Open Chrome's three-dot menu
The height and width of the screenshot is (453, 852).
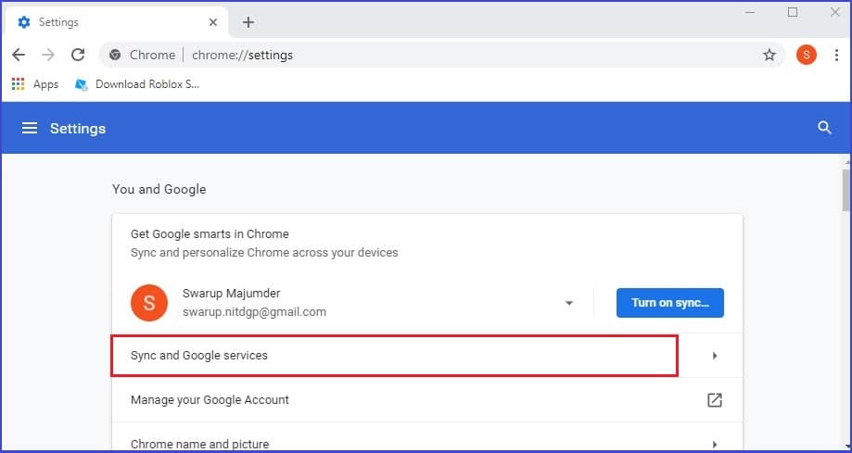click(x=836, y=55)
